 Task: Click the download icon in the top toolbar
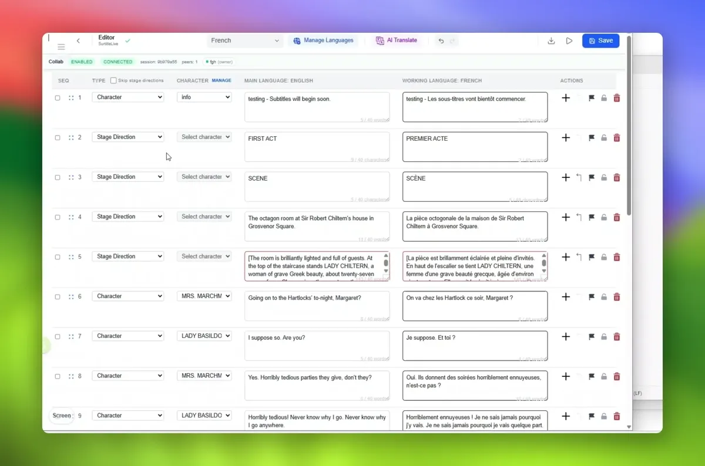[551, 41]
